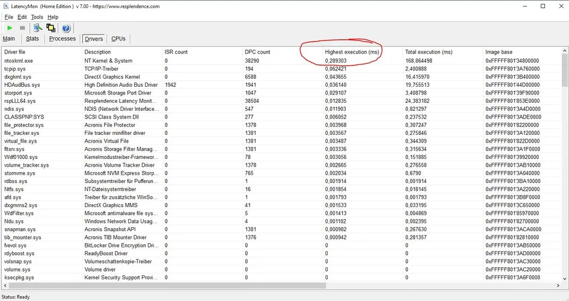The height and width of the screenshot is (301, 569).
Task: Select the virtual_file.sys row
Action: 281,141
